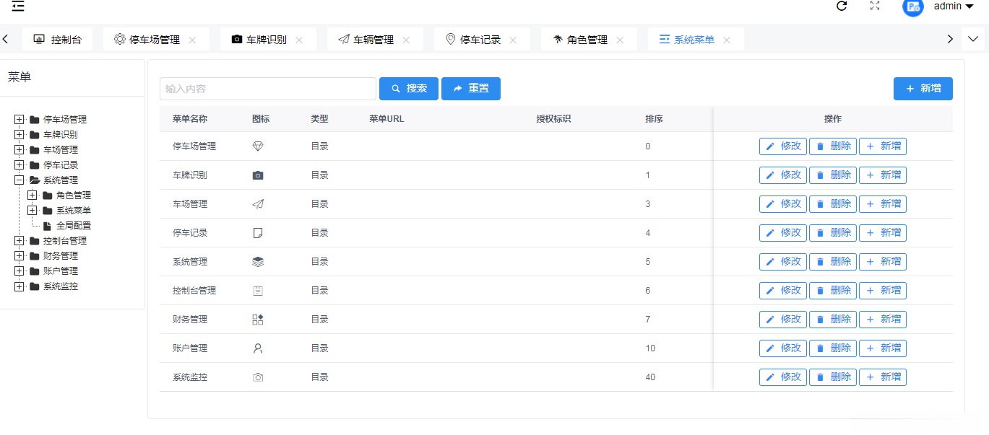
Task: Click the camera icon in 车牌识别 row
Action: (258, 175)
